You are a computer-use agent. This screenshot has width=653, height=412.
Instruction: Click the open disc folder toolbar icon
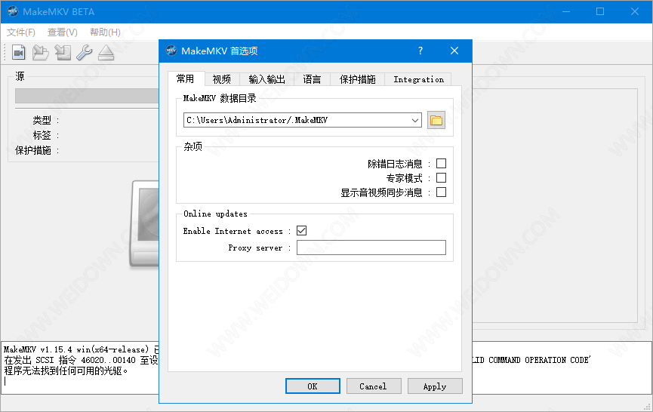(41, 52)
